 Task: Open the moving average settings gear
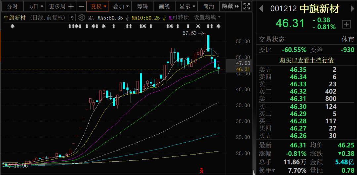coord(82,18)
